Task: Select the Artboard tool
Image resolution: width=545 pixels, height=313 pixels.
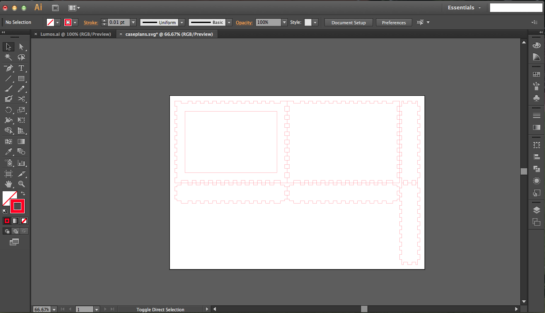Action: point(9,174)
